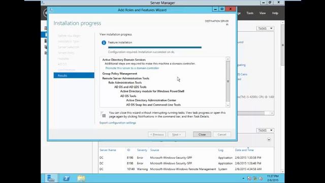Viewport: 325px width, 183px height.
Task: Click the results list scroll up arrow
Action: (228, 59)
